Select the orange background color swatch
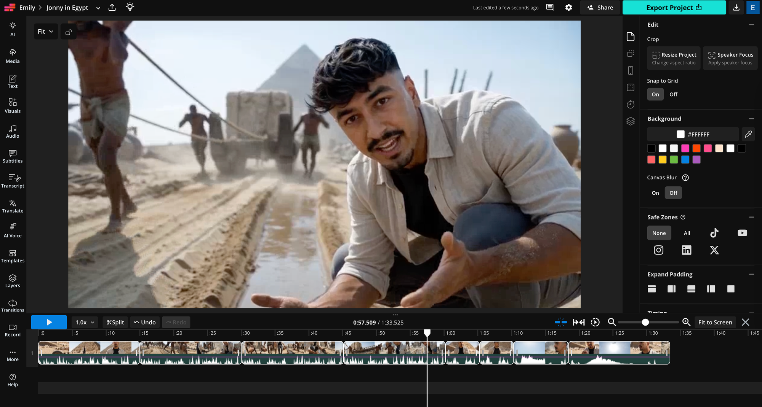The height and width of the screenshot is (407, 762). tap(696, 148)
